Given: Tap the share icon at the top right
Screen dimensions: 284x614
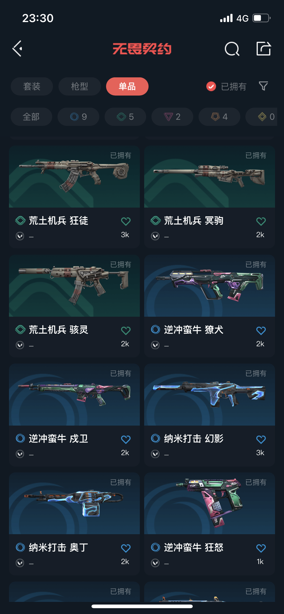Looking at the screenshot, I should [x=263, y=49].
